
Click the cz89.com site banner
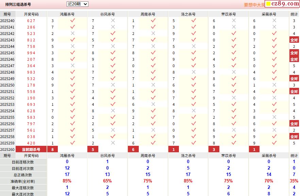coord(283,4)
